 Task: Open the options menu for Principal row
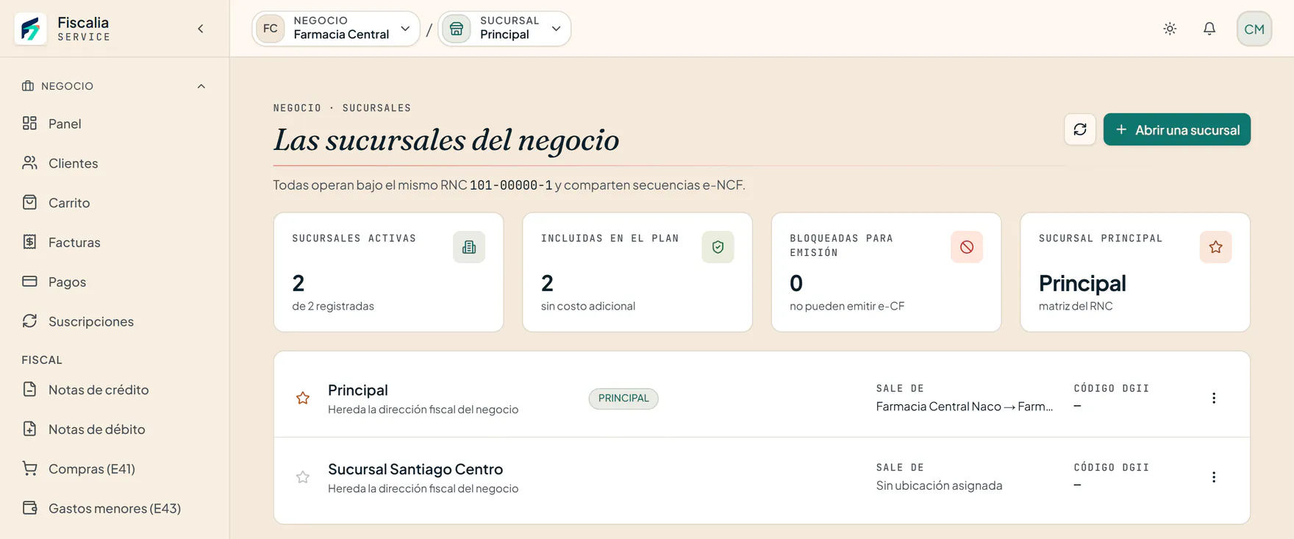1214,398
